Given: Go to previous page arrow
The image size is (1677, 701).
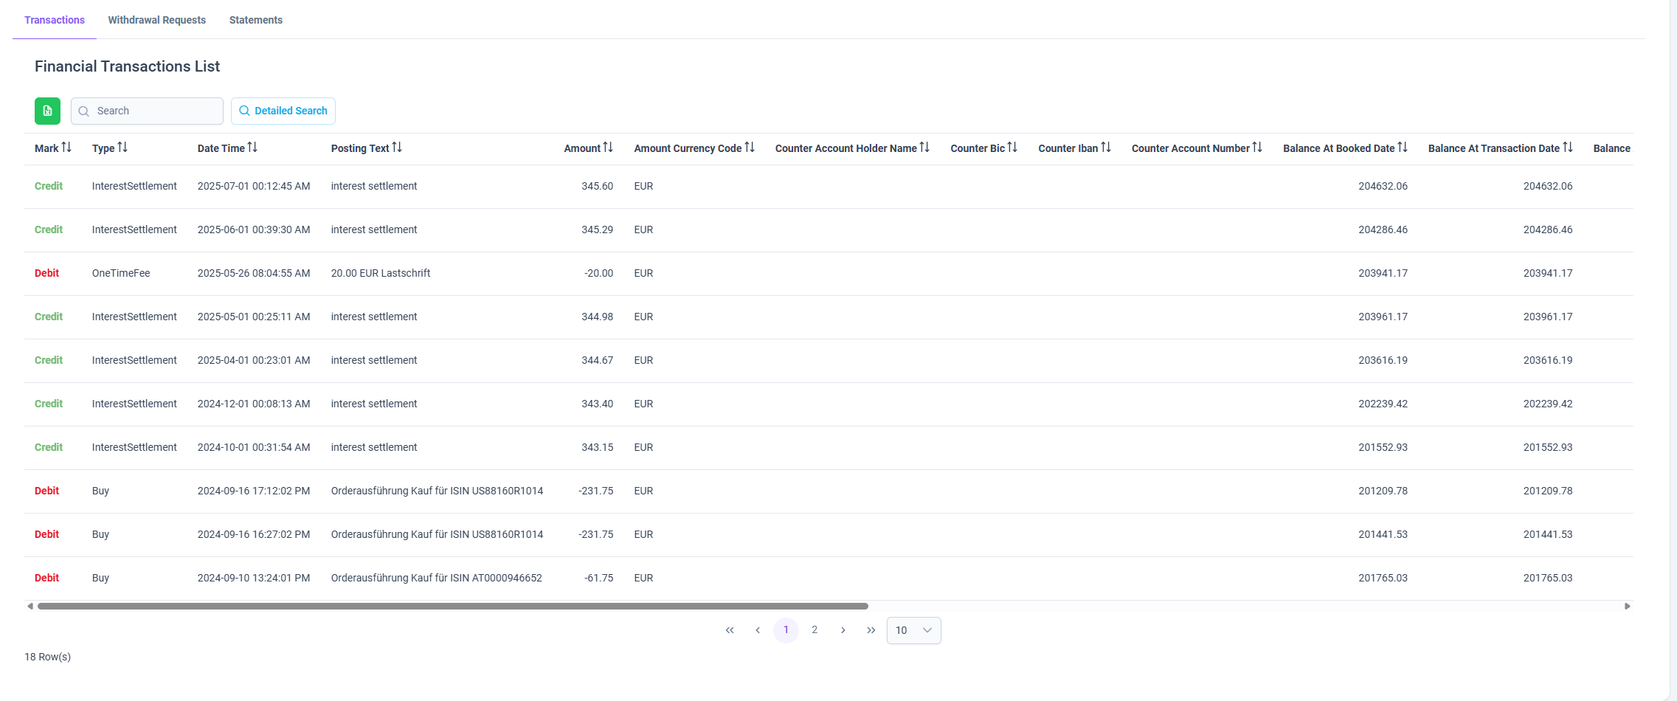Looking at the screenshot, I should coord(758,630).
